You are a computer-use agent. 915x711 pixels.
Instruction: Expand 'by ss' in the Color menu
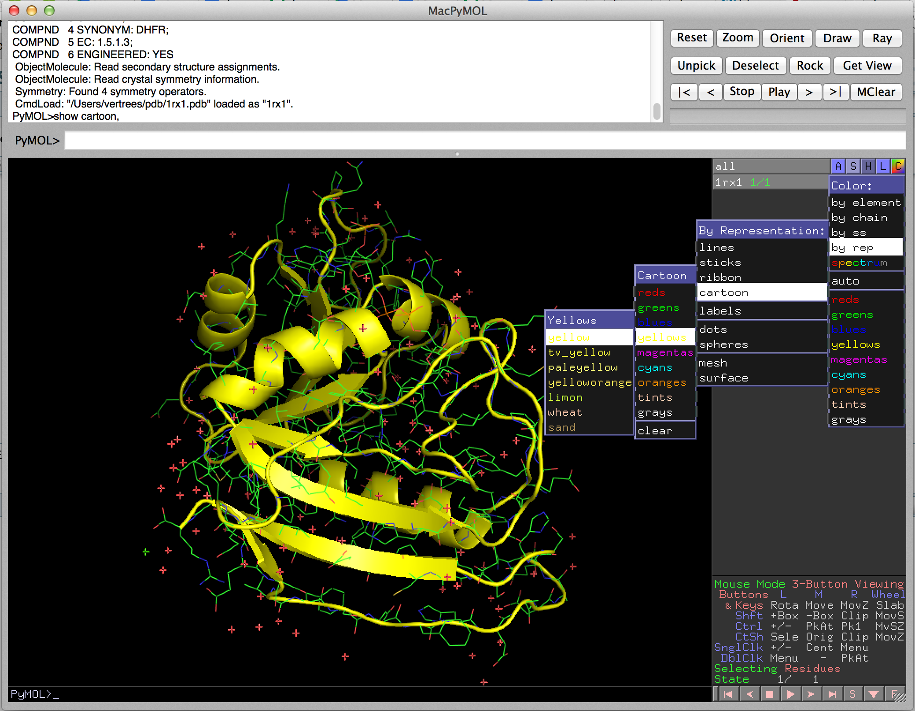[x=866, y=233]
